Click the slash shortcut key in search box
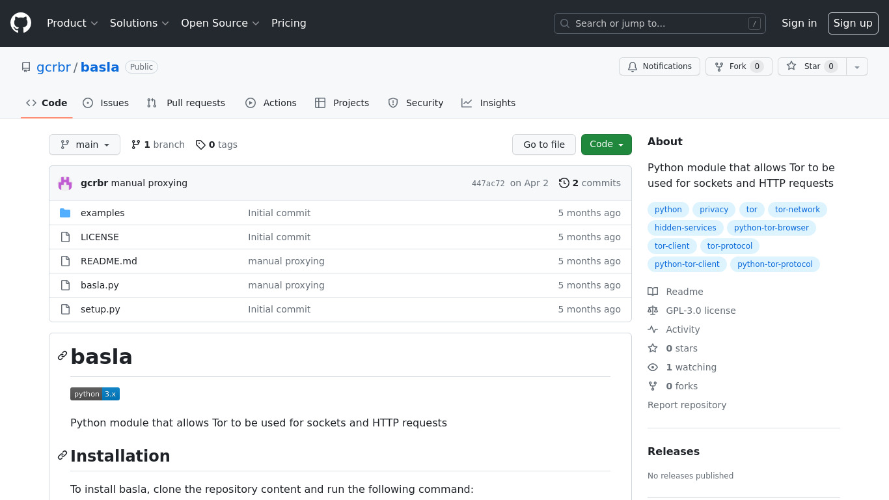Image resolution: width=889 pixels, height=500 pixels. (754, 23)
